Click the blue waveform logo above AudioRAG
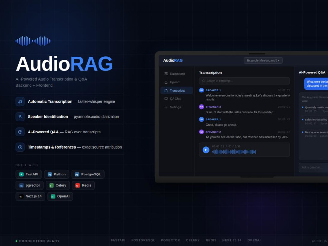The image size is (328, 246). (x=33, y=41)
